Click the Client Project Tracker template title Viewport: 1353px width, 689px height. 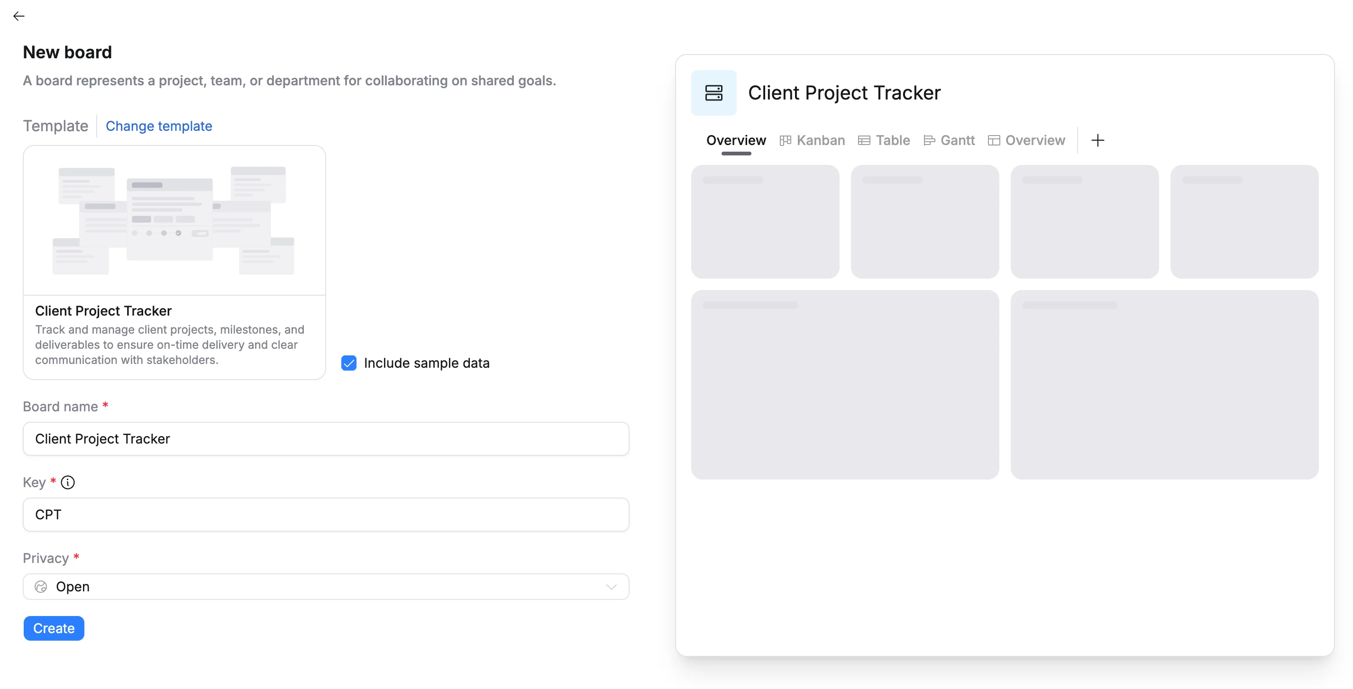tap(103, 311)
